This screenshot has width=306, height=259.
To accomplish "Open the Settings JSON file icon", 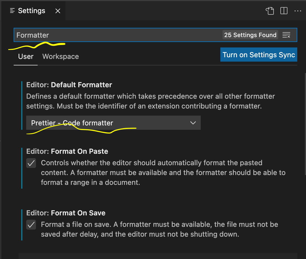I will [x=270, y=11].
